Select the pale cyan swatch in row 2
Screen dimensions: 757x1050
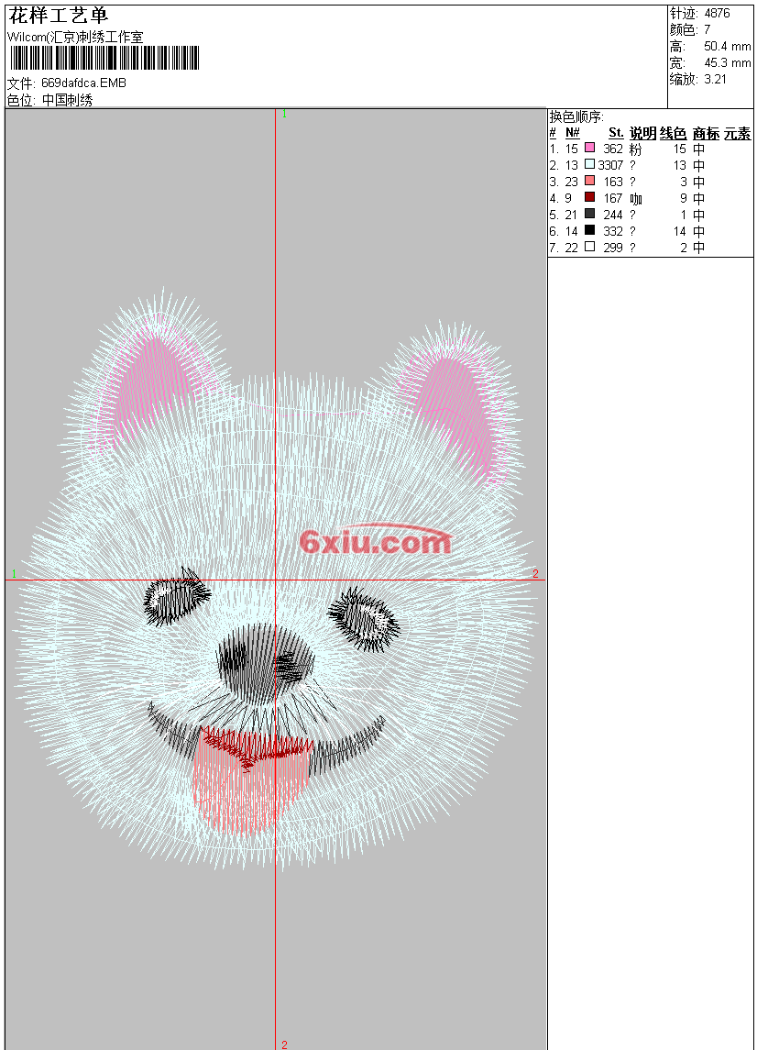click(589, 165)
